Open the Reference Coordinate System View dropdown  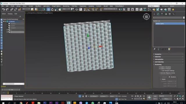click(x=66, y=9)
